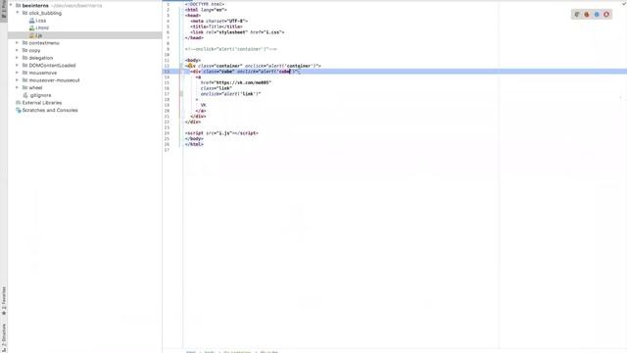Select External Libraries node
The width and height of the screenshot is (627, 353).
(x=42, y=103)
